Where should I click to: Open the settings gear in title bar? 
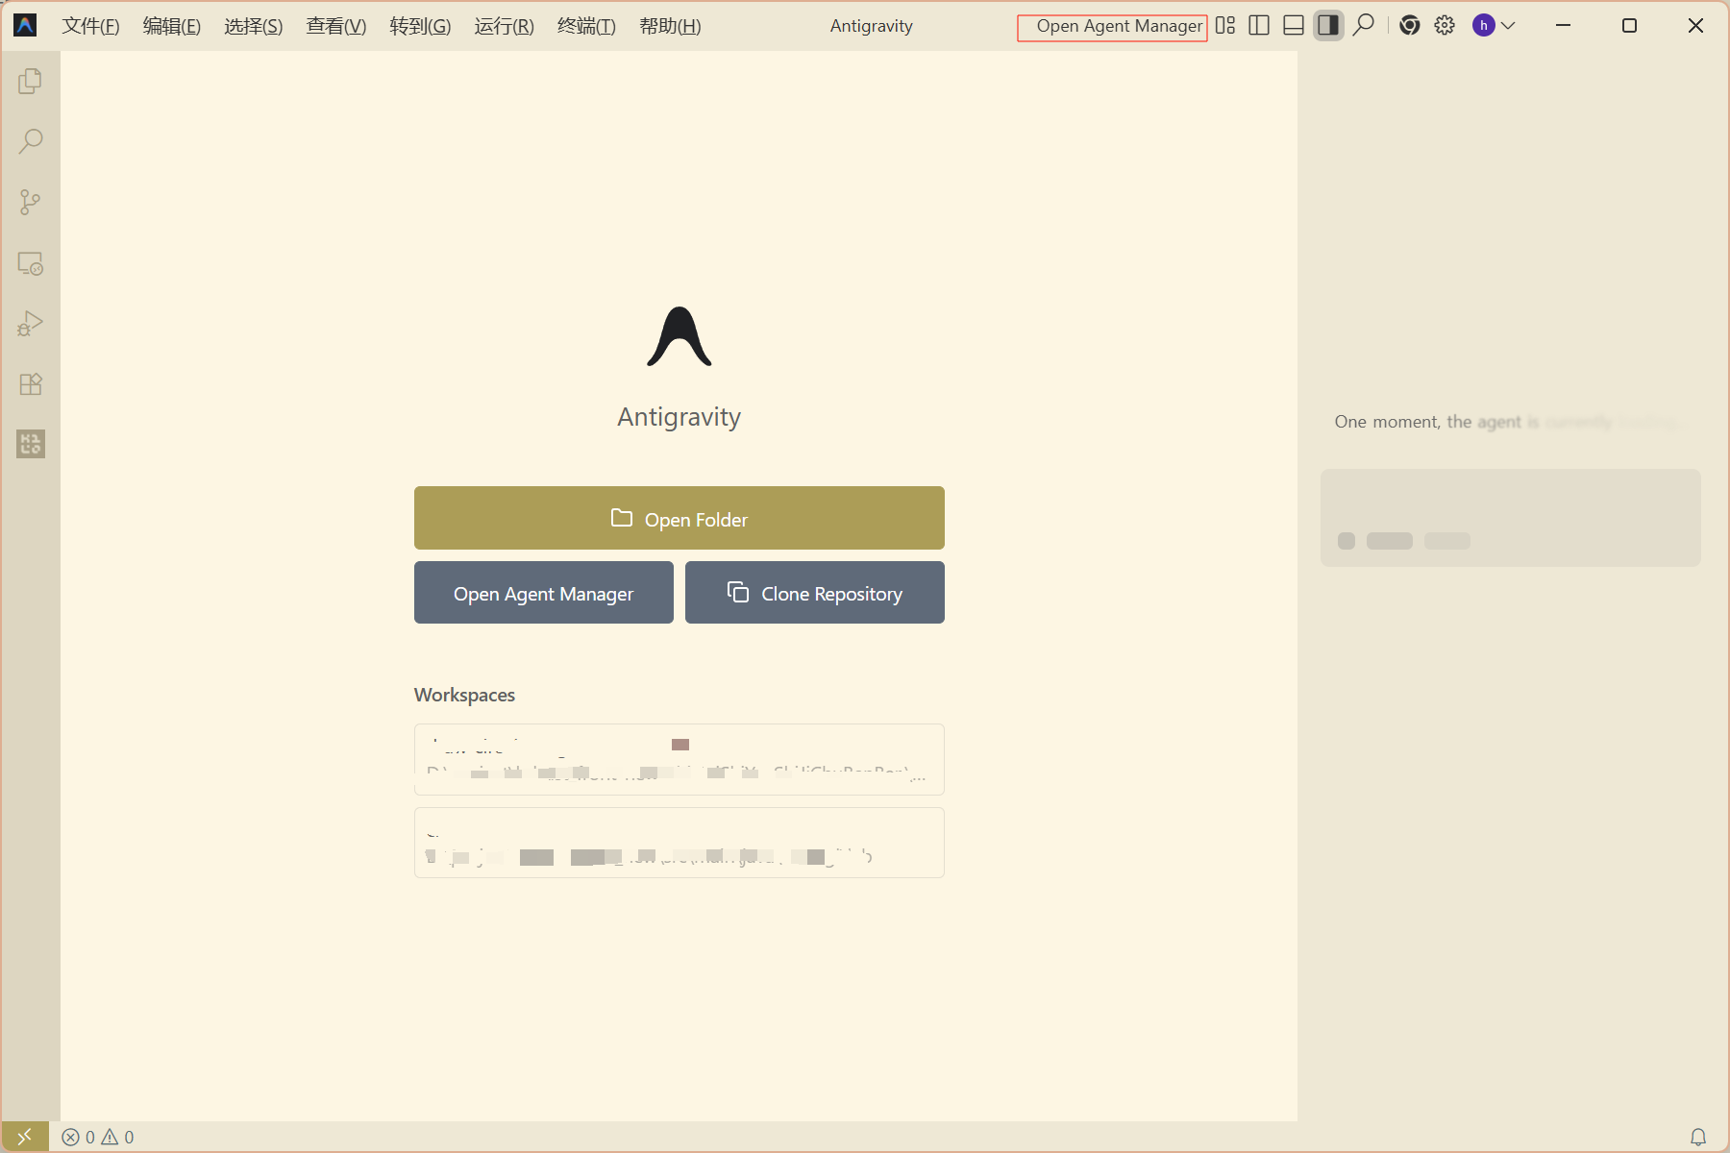1445,25
